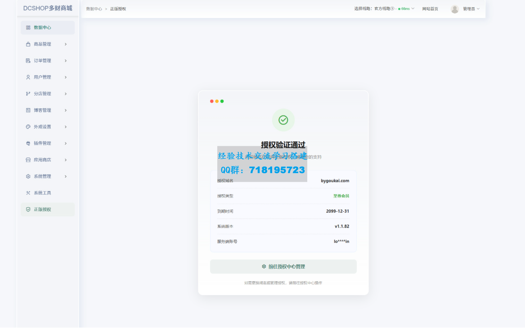
Task: Click the bygoukai.com domain value
Action: pos(335,181)
